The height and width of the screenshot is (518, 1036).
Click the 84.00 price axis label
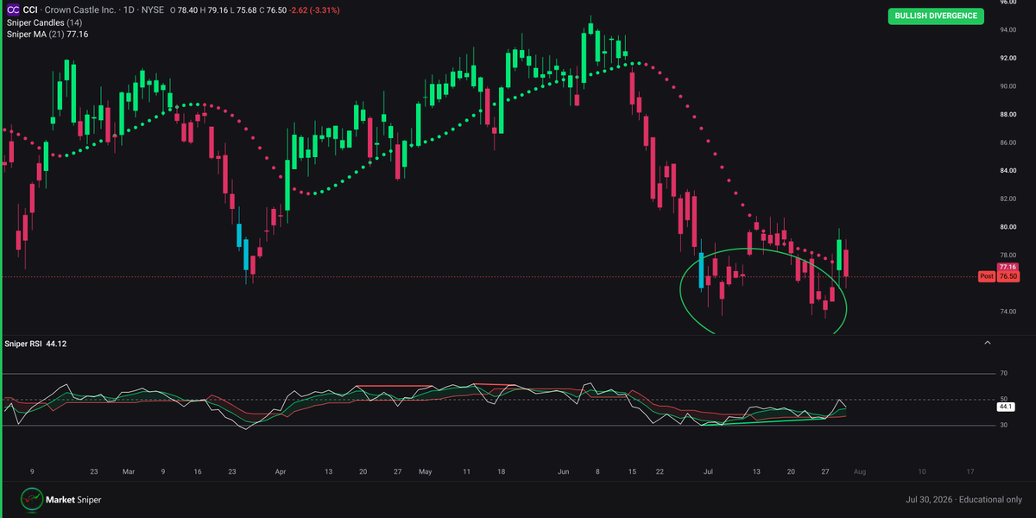(1008, 171)
